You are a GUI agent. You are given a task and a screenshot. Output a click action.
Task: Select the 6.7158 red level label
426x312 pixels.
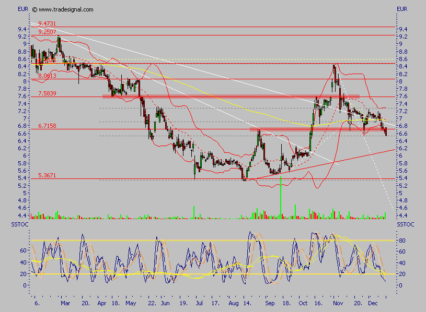click(x=47, y=126)
